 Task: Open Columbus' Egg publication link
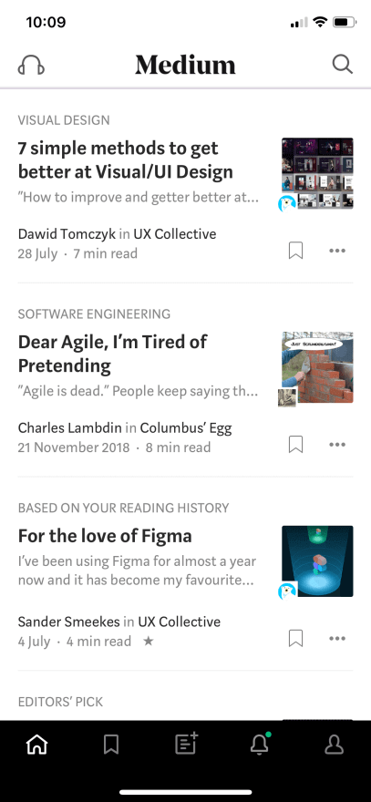[x=186, y=427]
